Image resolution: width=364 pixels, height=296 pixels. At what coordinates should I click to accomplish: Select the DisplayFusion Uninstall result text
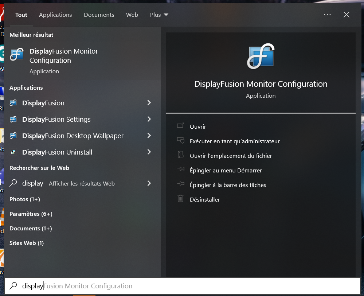pyautogui.click(x=57, y=152)
